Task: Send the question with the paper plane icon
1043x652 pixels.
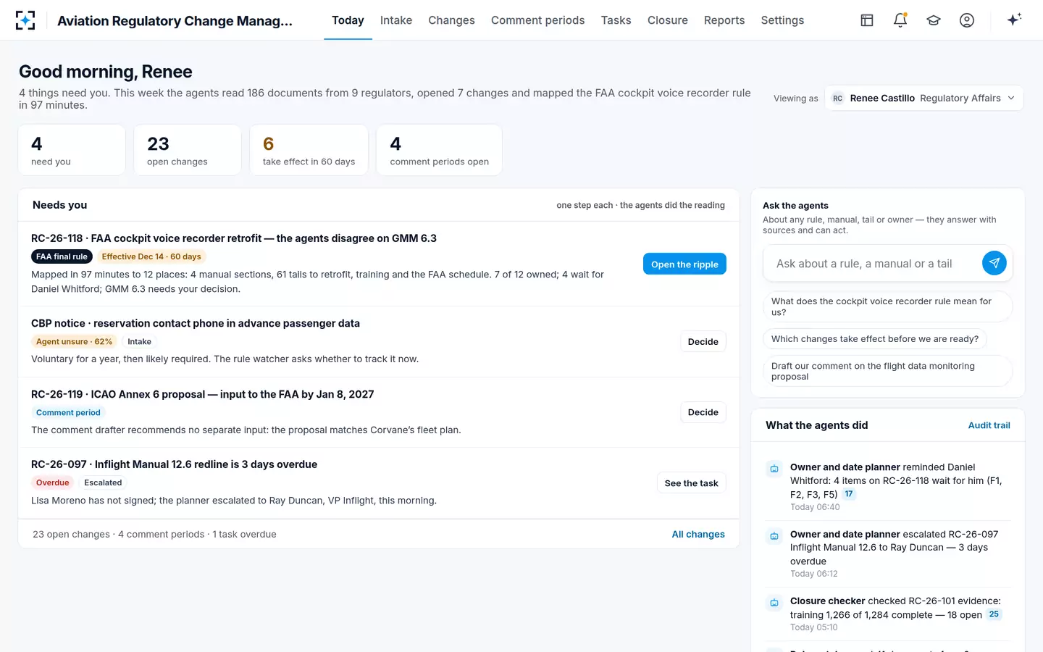Action: pyautogui.click(x=994, y=263)
